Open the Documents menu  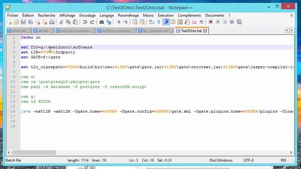tap(214, 15)
